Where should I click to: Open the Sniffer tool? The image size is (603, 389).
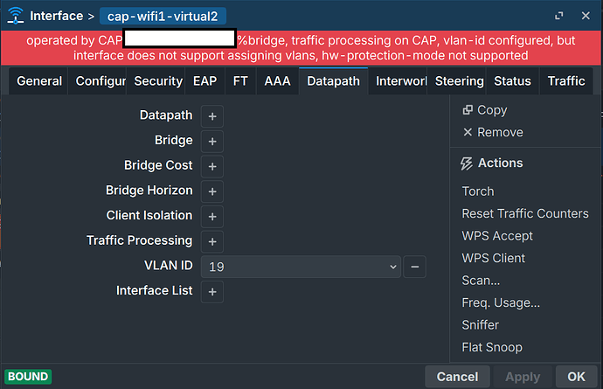pyautogui.click(x=481, y=324)
